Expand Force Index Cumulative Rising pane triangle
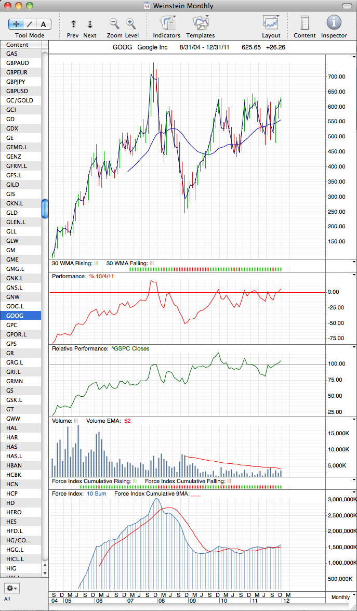357x611 pixels. tap(354, 480)
